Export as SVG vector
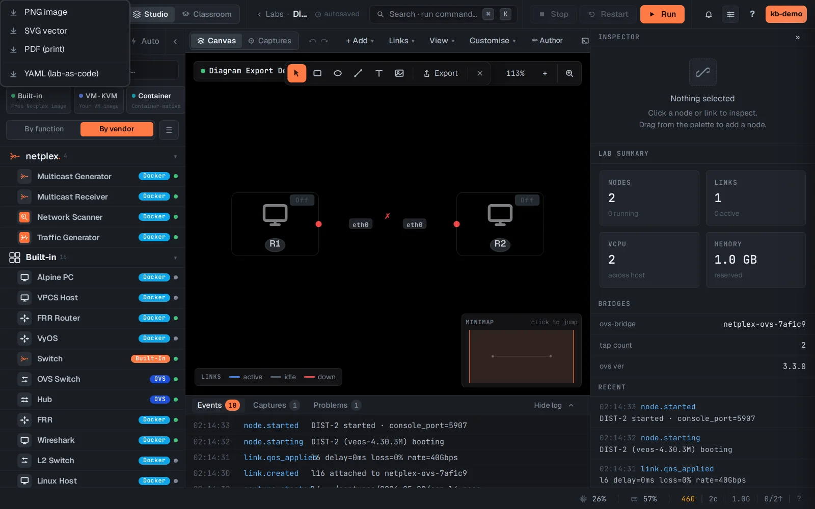815x509 pixels. coord(65,31)
